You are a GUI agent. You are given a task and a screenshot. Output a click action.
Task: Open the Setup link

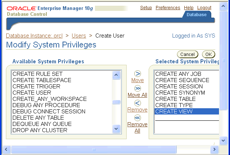[x=146, y=8]
